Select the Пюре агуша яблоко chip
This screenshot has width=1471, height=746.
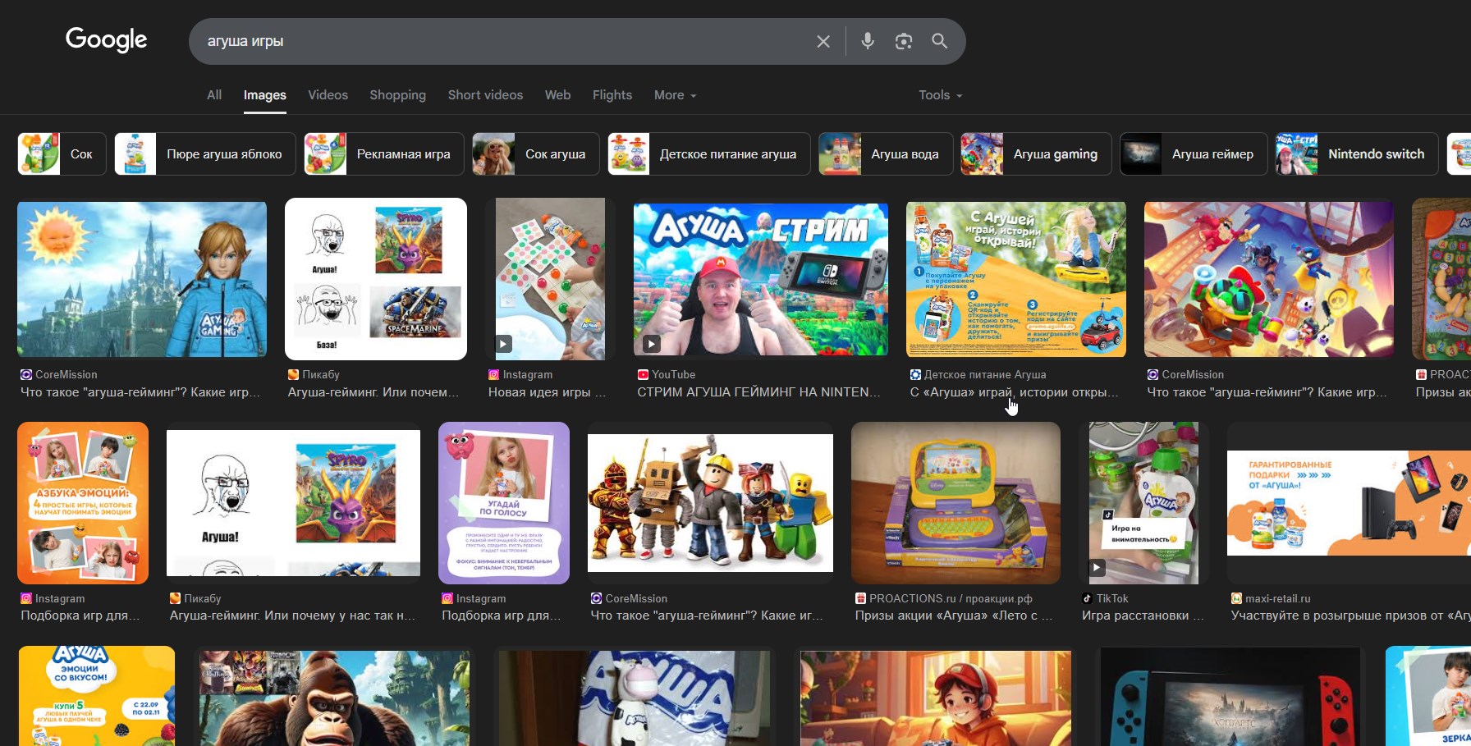[x=205, y=153]
